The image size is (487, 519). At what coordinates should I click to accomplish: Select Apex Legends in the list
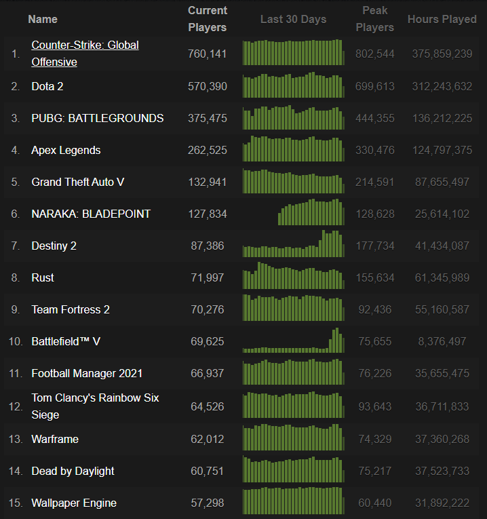pos(66,150)
